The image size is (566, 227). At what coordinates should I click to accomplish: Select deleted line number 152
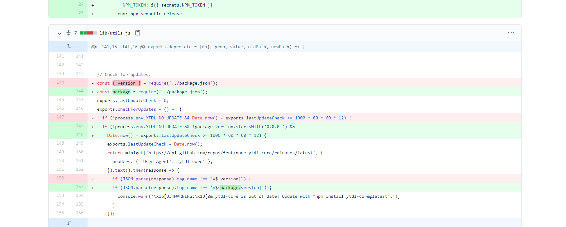[60, 178]
